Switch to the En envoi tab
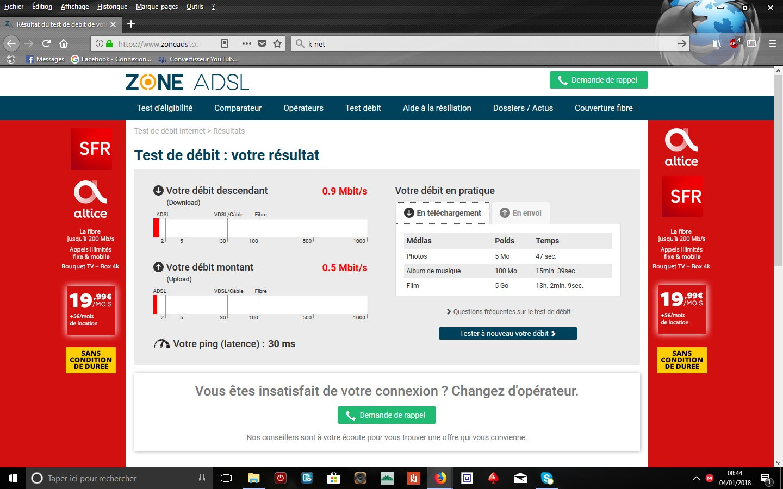783x489 pixels. 520,213
